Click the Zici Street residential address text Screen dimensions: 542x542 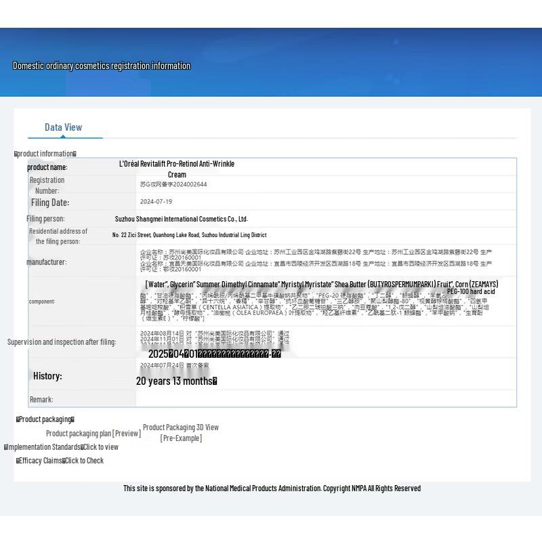[x=189, y=235]
